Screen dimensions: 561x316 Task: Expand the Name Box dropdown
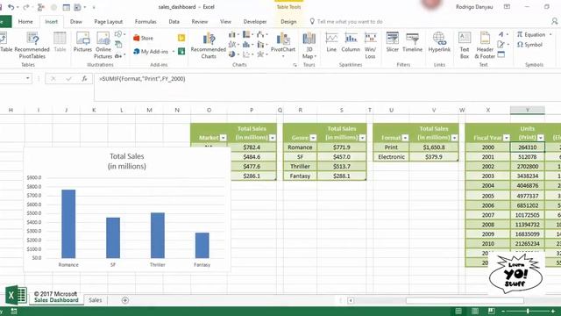[x=27, y=78]
